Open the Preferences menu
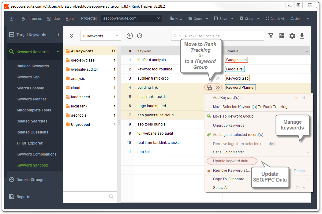This screenshot has width=322, height=214. (32, 19)
